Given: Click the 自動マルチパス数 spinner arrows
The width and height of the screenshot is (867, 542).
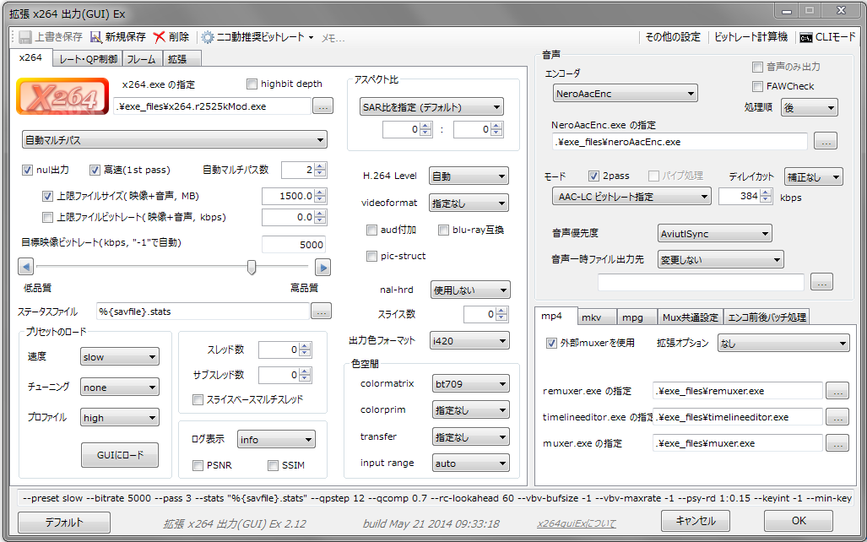Looking at the screenshot, I should 320,170.
